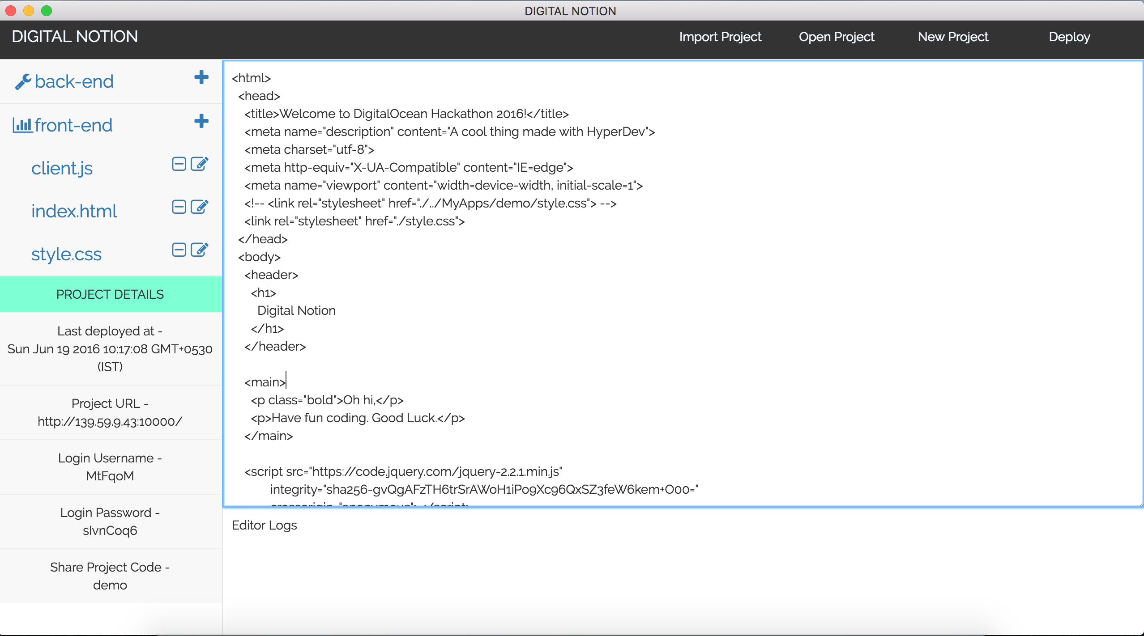Click the edit pencil icon for index.html

tap(199, 207)
